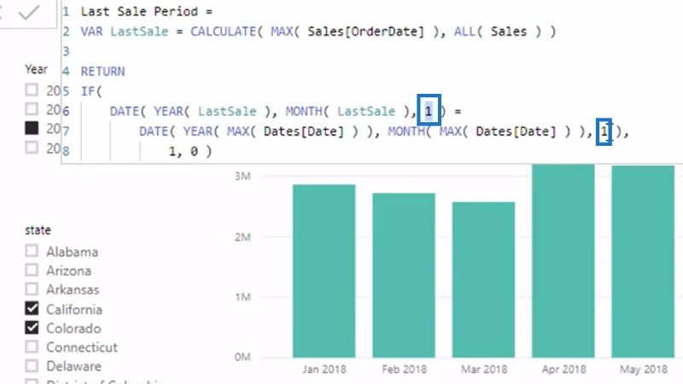Place cursor on LastSale variable in line 2
The image size is (683, 384).
coord(139,32)
